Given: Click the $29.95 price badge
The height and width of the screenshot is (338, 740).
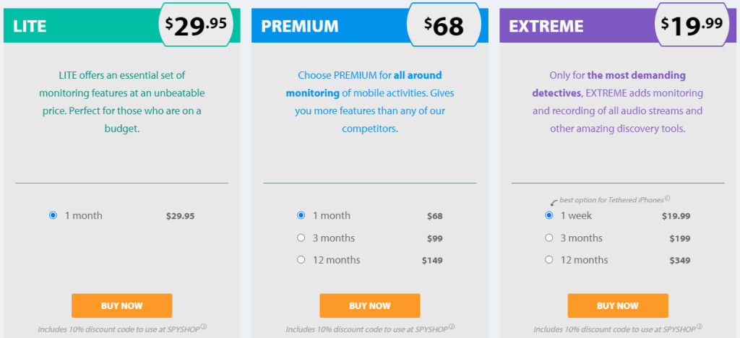Looking at the screenshot, I should pos(196,25).
